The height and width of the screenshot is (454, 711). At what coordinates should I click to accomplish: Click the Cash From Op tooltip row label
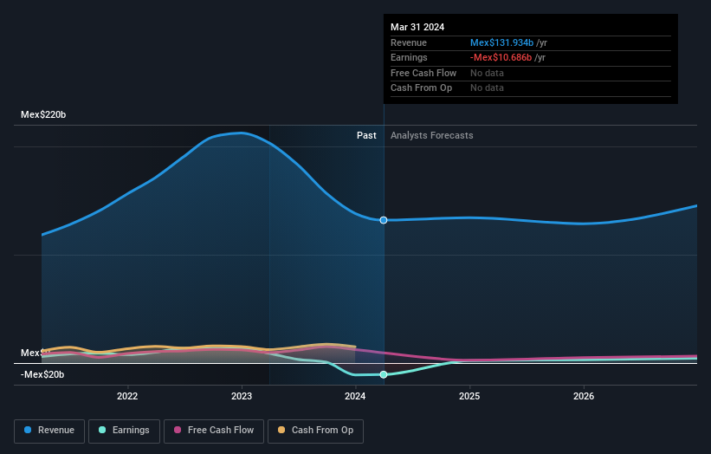pyautogui.click(x=421, y=88)
